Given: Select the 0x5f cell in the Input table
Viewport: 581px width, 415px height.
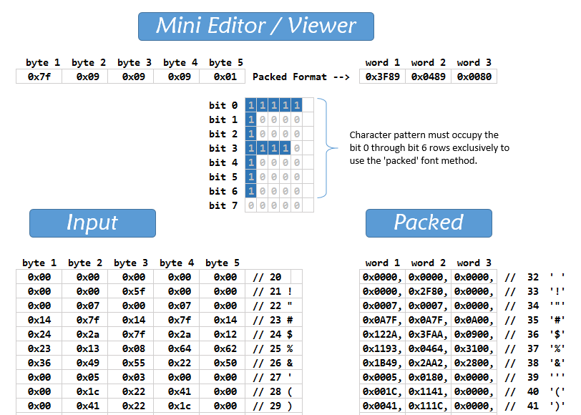Looking at the screenshot, I should pos(130,291).
